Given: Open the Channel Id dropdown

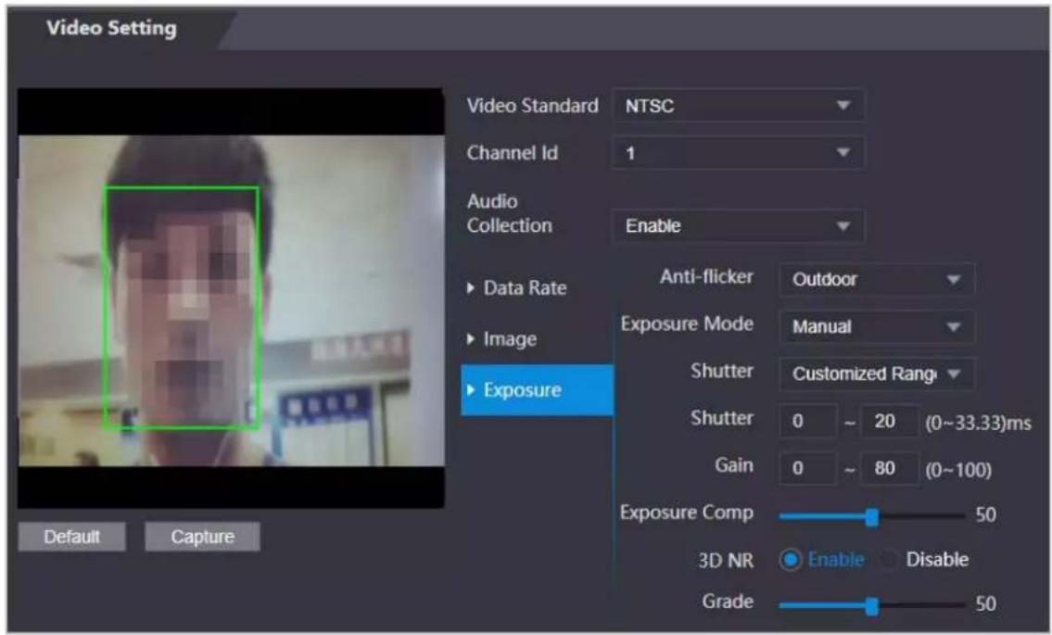Looking at the screenshot, I should (738, 153).
